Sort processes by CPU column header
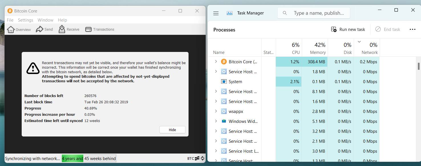 pos(289,47)
